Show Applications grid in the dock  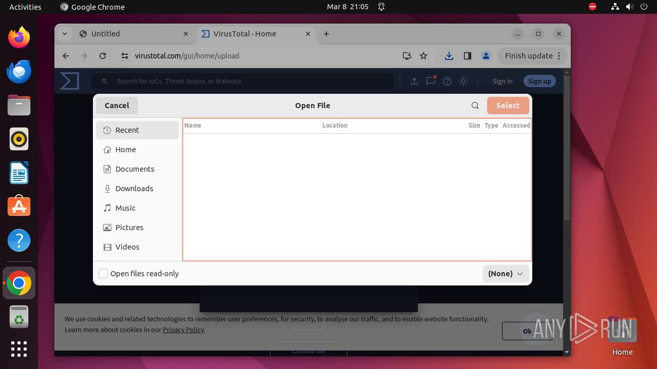tap(19, 349)
